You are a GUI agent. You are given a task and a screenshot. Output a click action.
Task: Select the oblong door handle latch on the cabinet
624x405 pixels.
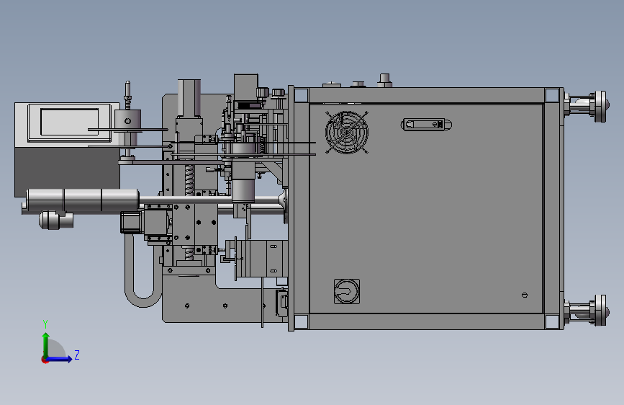point(426,125)
